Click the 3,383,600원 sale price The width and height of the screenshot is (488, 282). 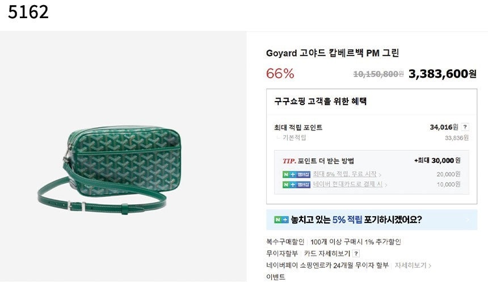(442, 74)
